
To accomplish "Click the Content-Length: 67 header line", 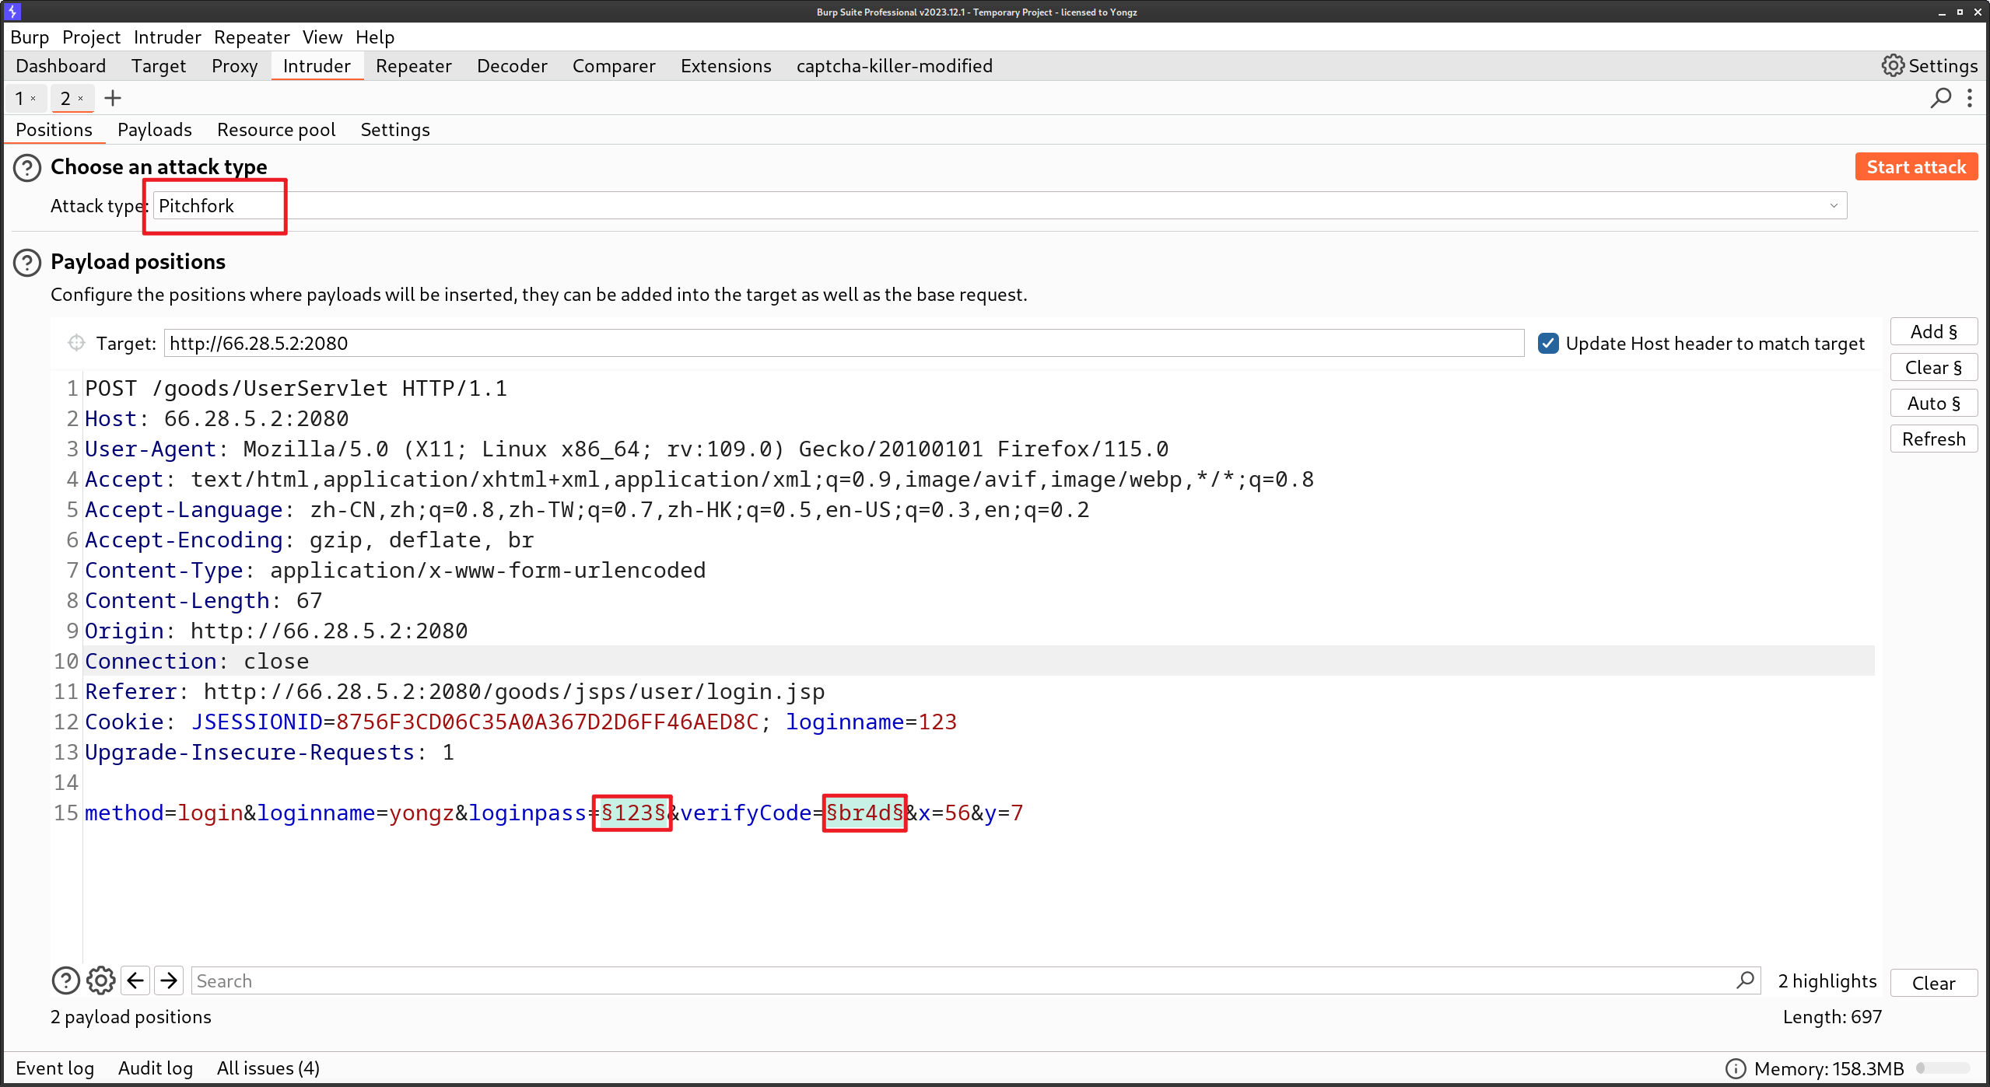I will pyautogui.click(x=203, y=600).
